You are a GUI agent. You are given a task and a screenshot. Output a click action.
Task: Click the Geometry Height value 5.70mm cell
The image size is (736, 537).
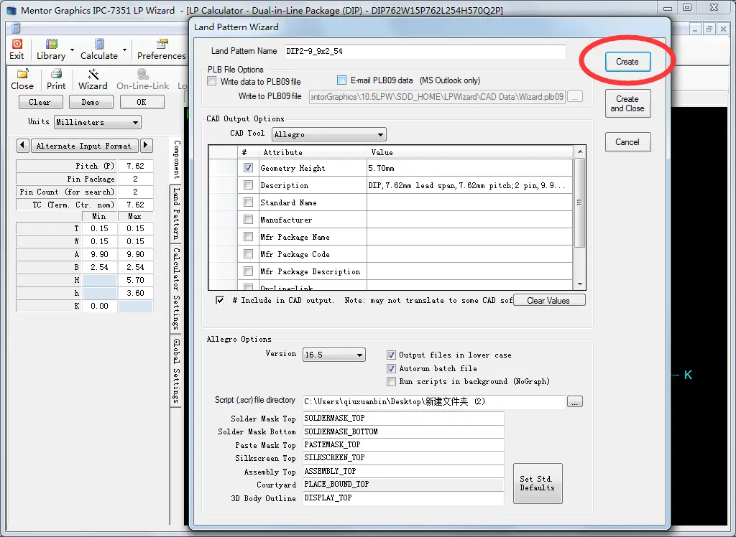click(469, 168)
